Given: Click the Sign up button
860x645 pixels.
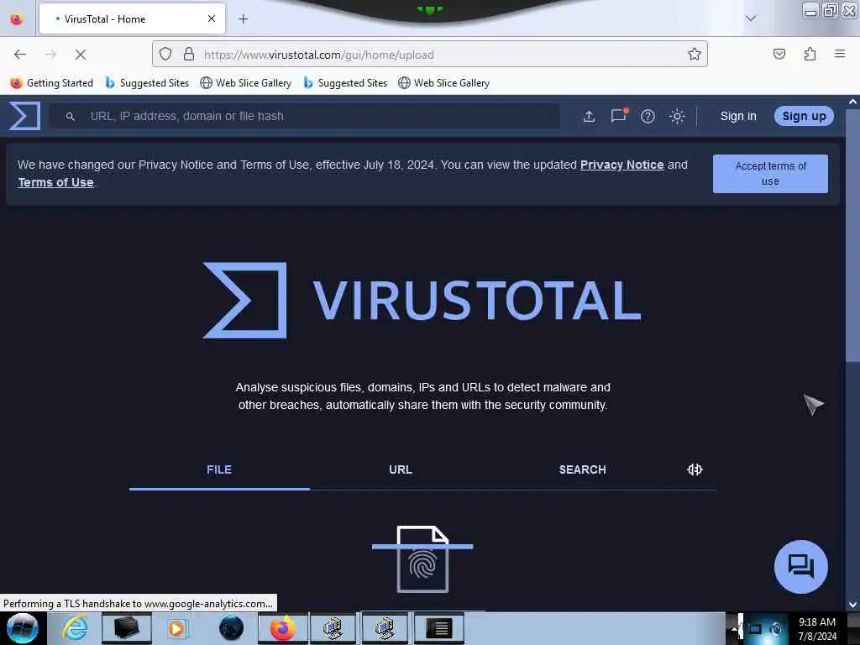Looking at the screenshot, I should coord(804,116).
